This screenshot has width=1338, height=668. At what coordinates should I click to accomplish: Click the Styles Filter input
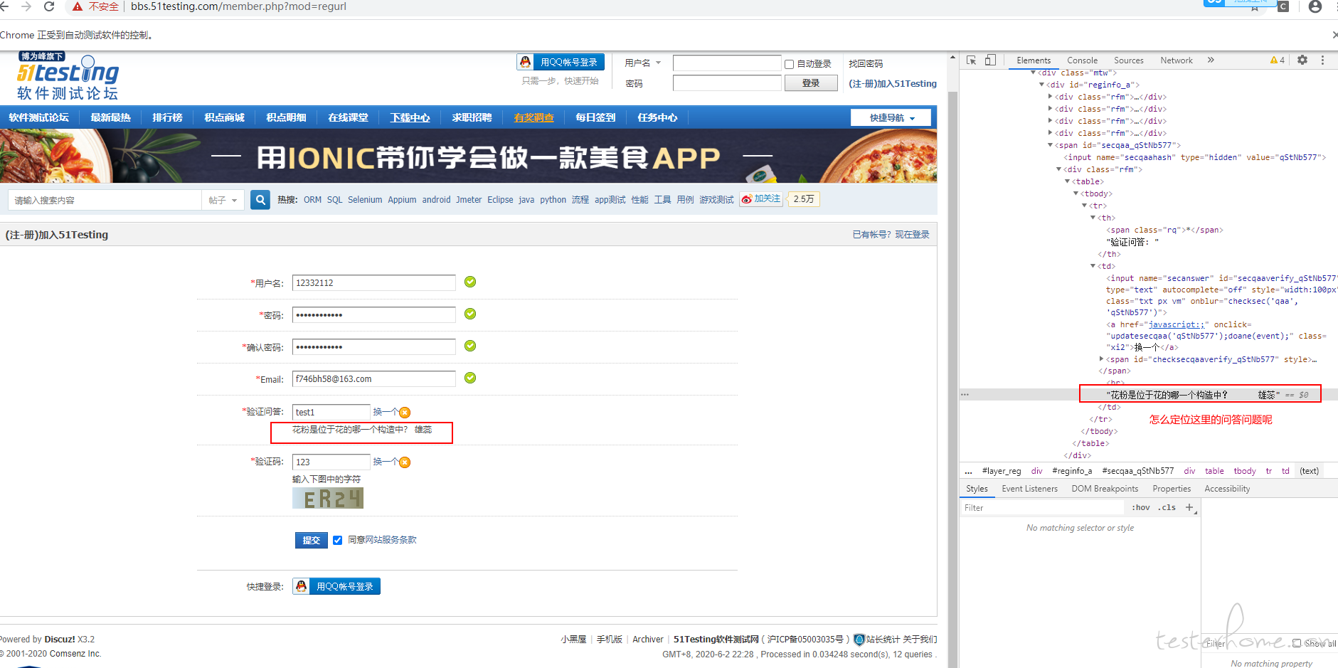point(1042,507)
